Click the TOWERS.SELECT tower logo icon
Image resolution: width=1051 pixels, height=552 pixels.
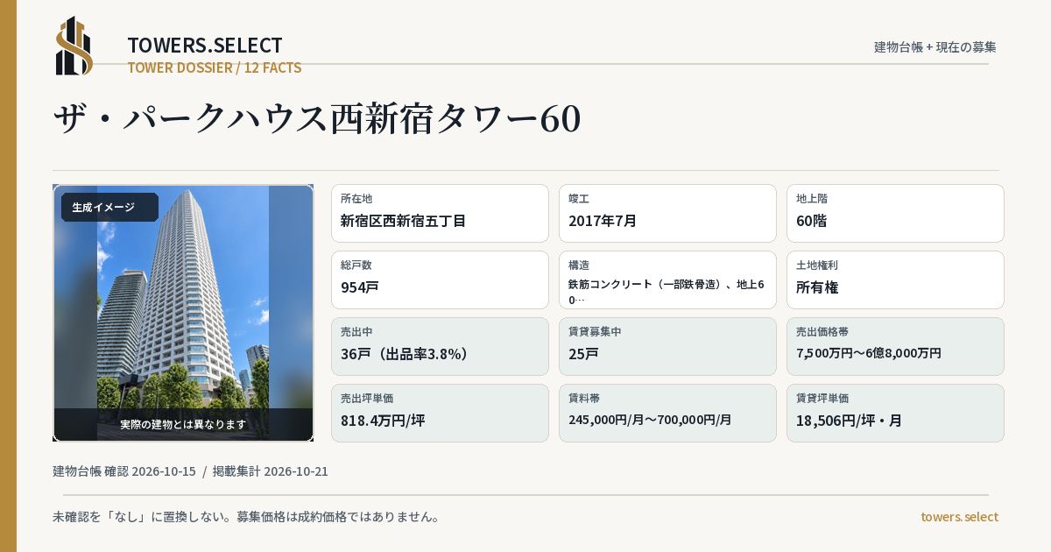[74, 46]
